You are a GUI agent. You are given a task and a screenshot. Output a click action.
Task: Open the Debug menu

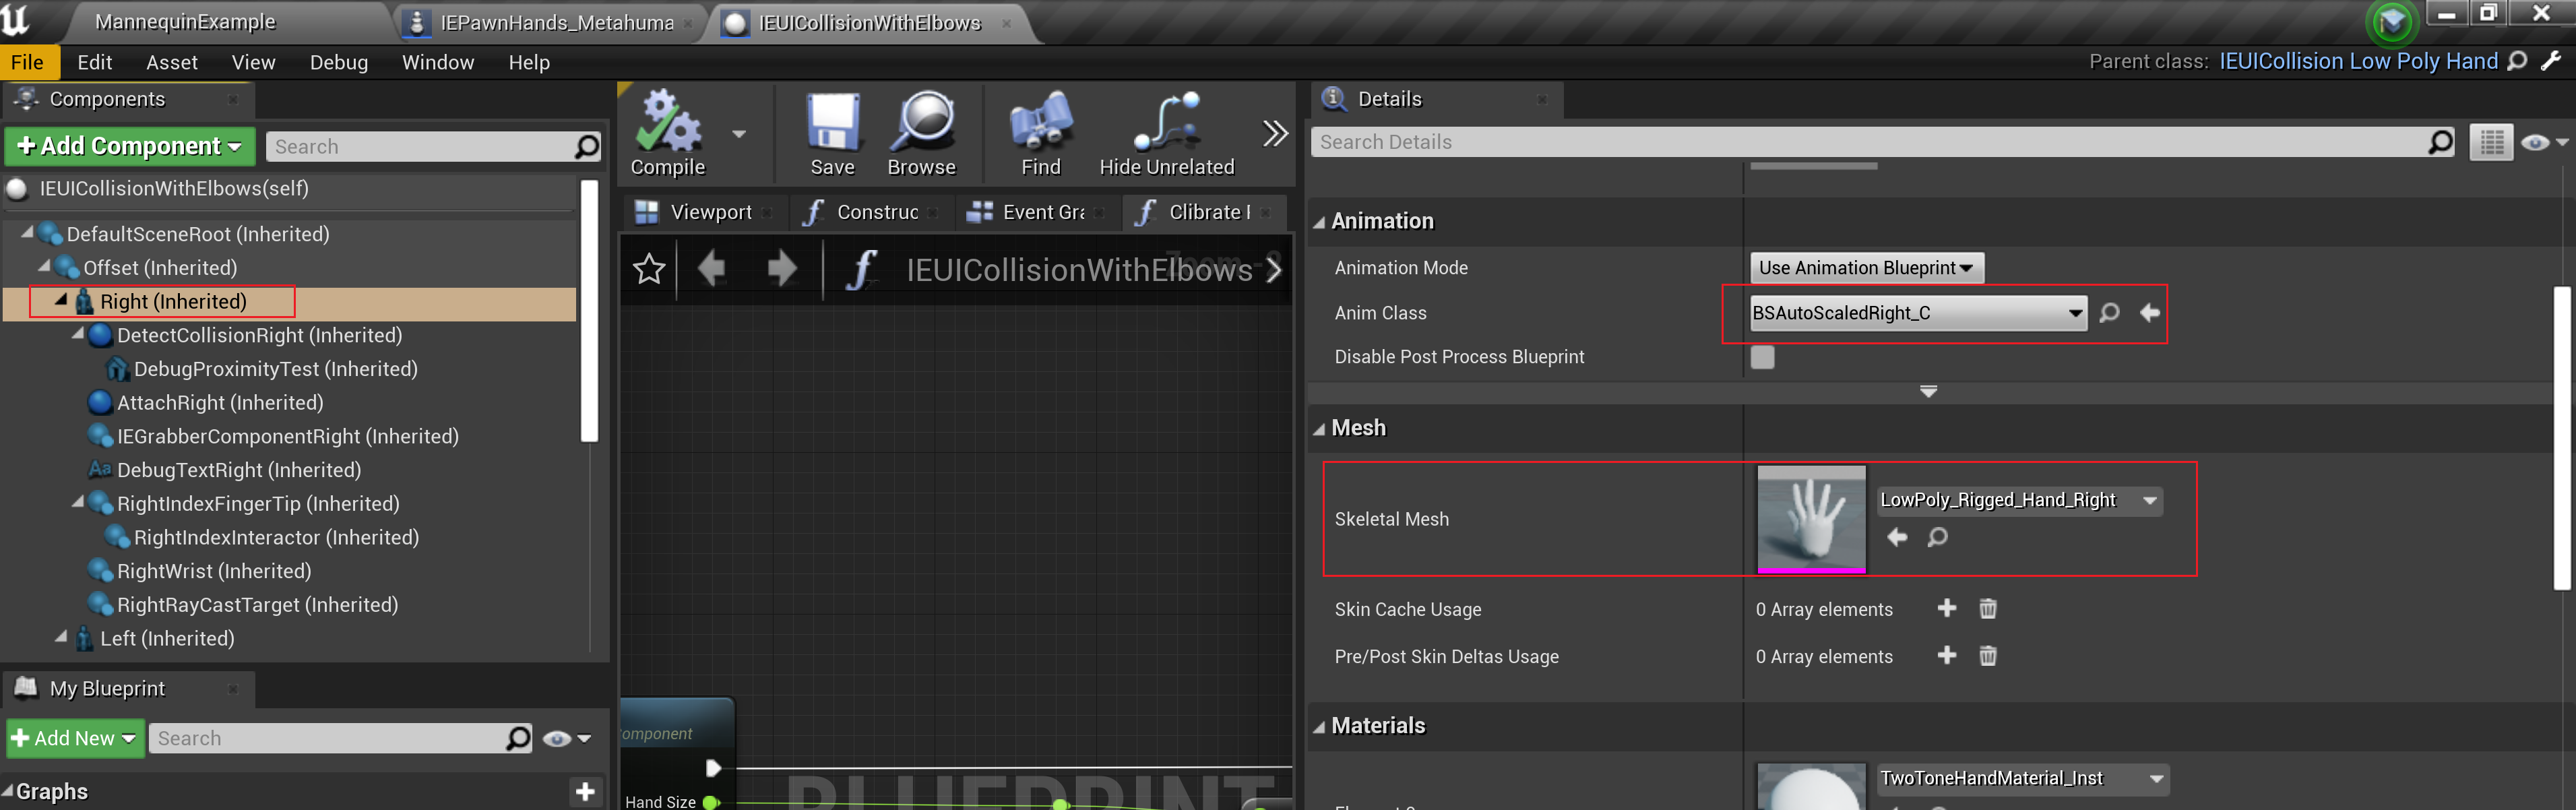click(x=339, y=62)
